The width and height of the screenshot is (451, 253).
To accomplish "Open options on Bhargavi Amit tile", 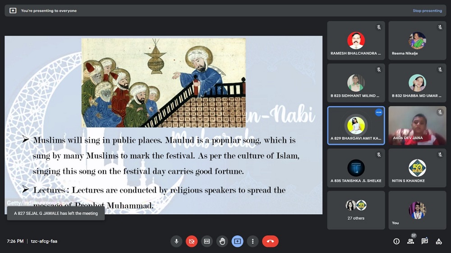I will click(379, 113).
